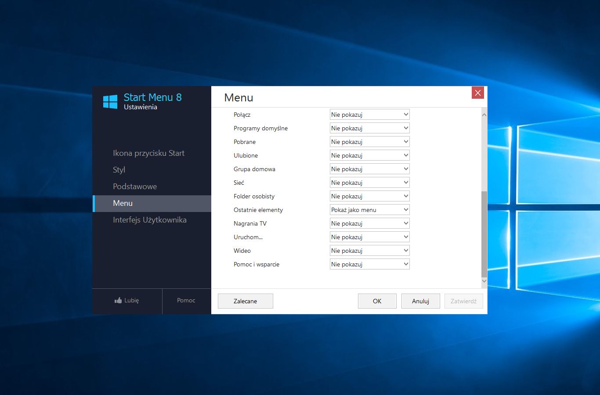Open the Grupa domowa combo box
600x395 pixels.
coord(369,169)
